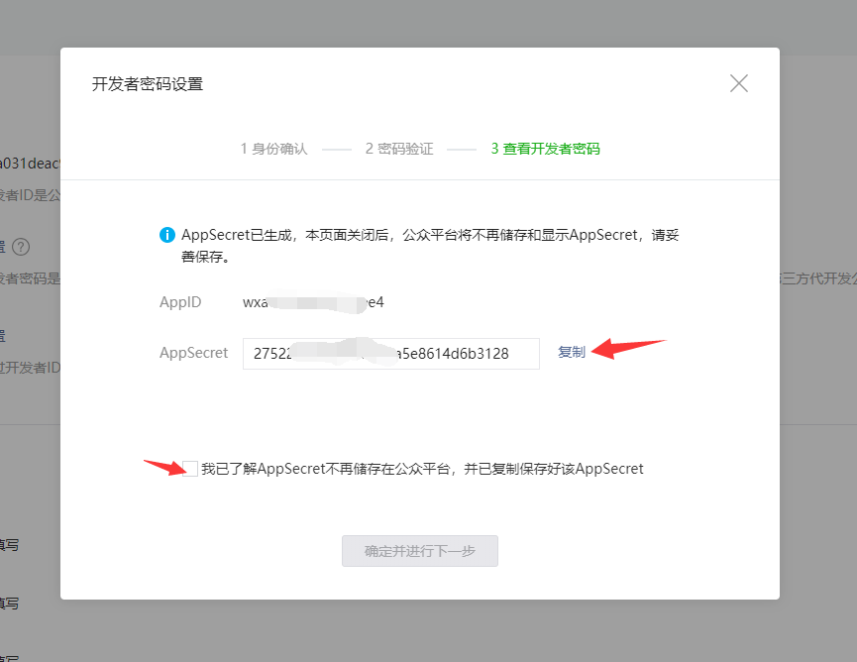Click the question mark help icon in background page

21,247
